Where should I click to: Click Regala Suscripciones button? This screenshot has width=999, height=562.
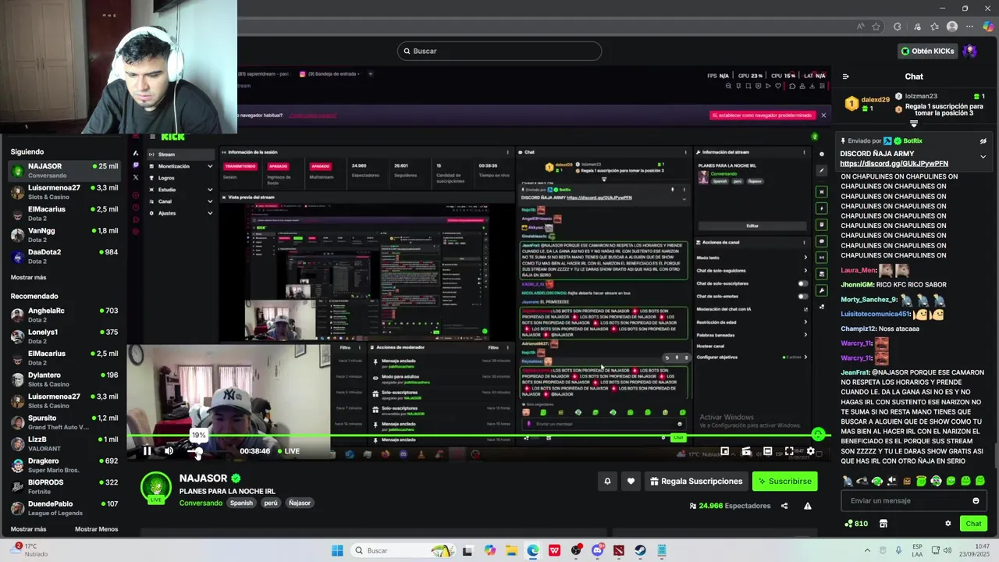pos(696,481)
